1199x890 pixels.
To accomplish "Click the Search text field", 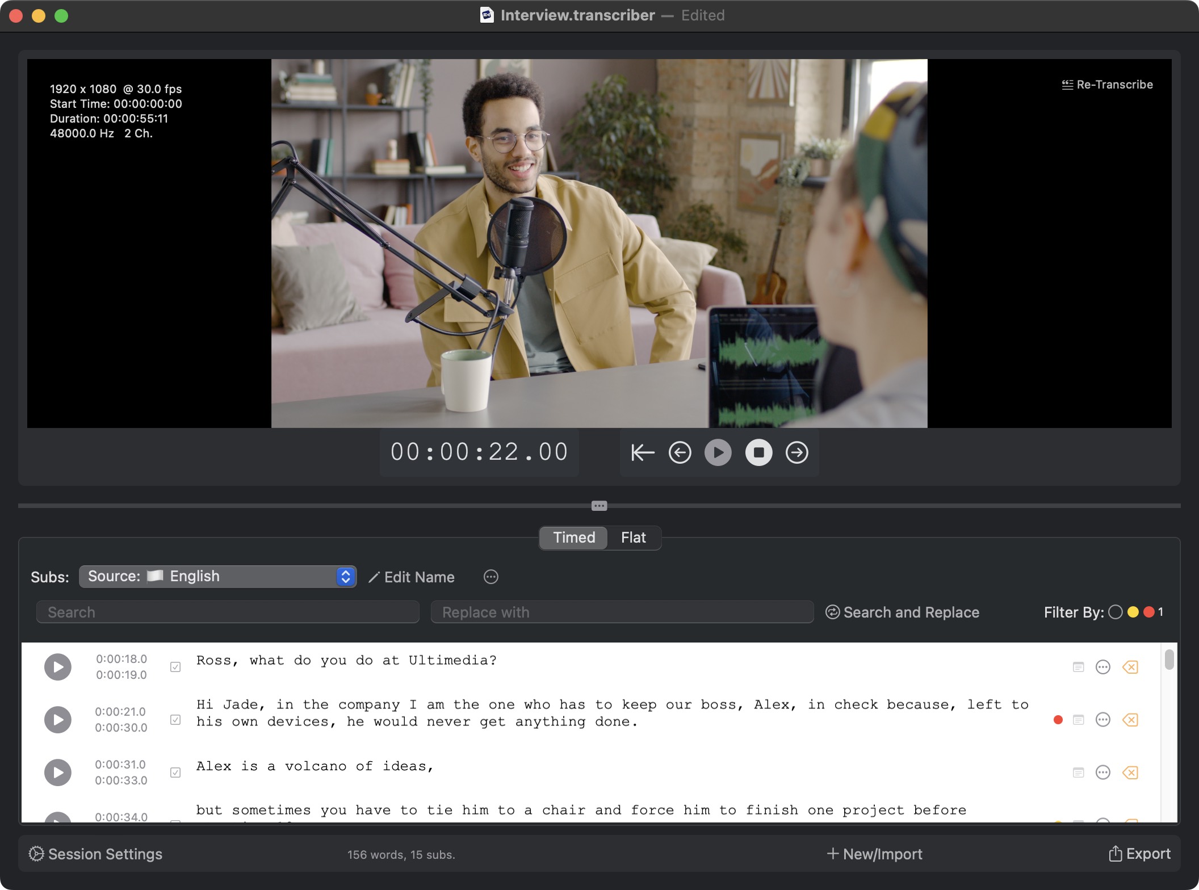I will tap(228, 612).
